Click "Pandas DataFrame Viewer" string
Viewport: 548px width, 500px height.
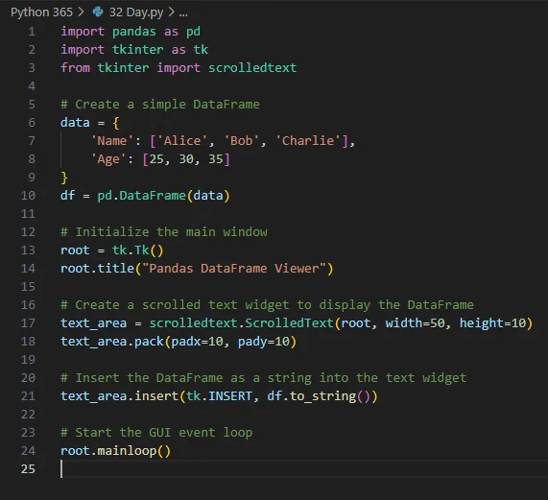(234, 269)
